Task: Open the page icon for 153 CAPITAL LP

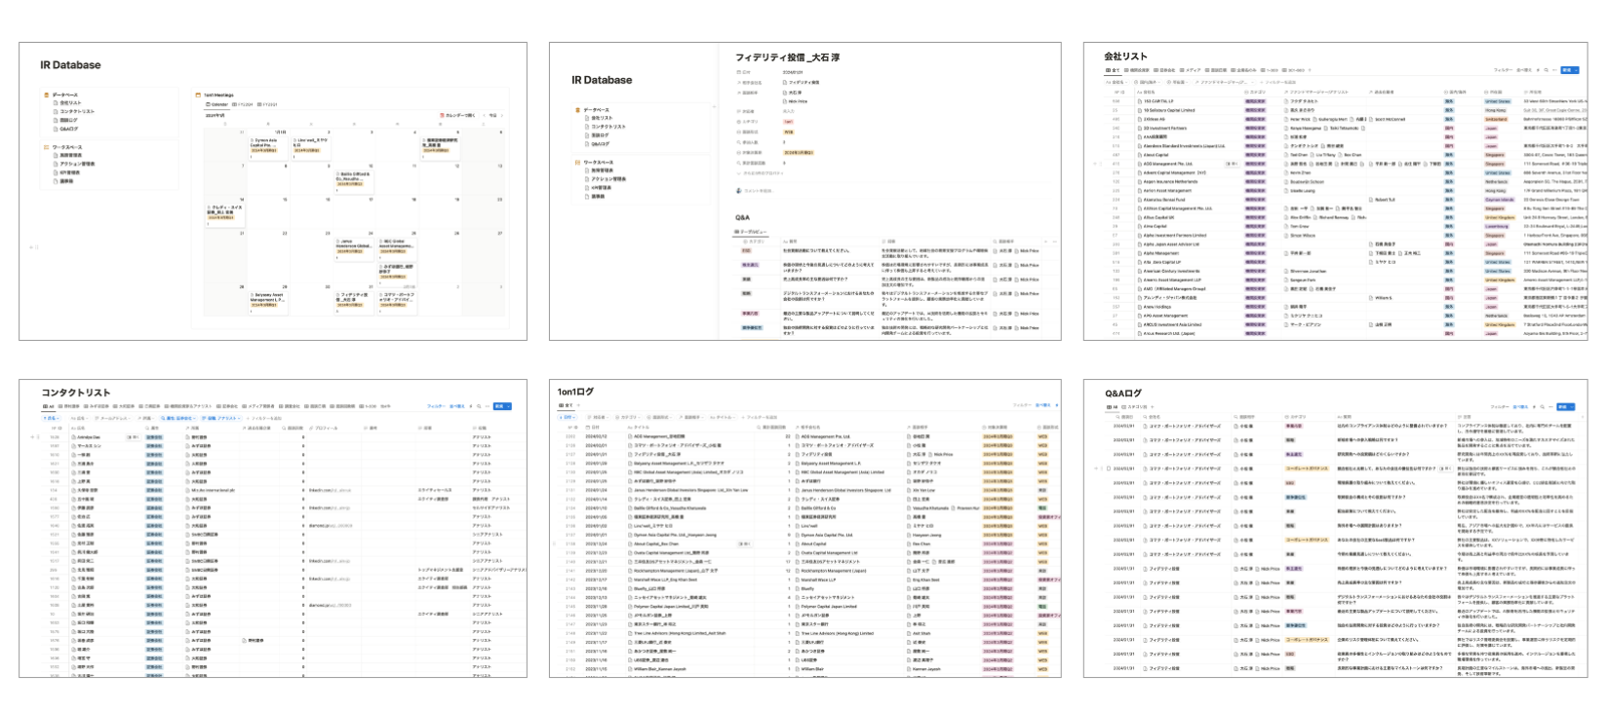Action: [x=1140, y=101]
